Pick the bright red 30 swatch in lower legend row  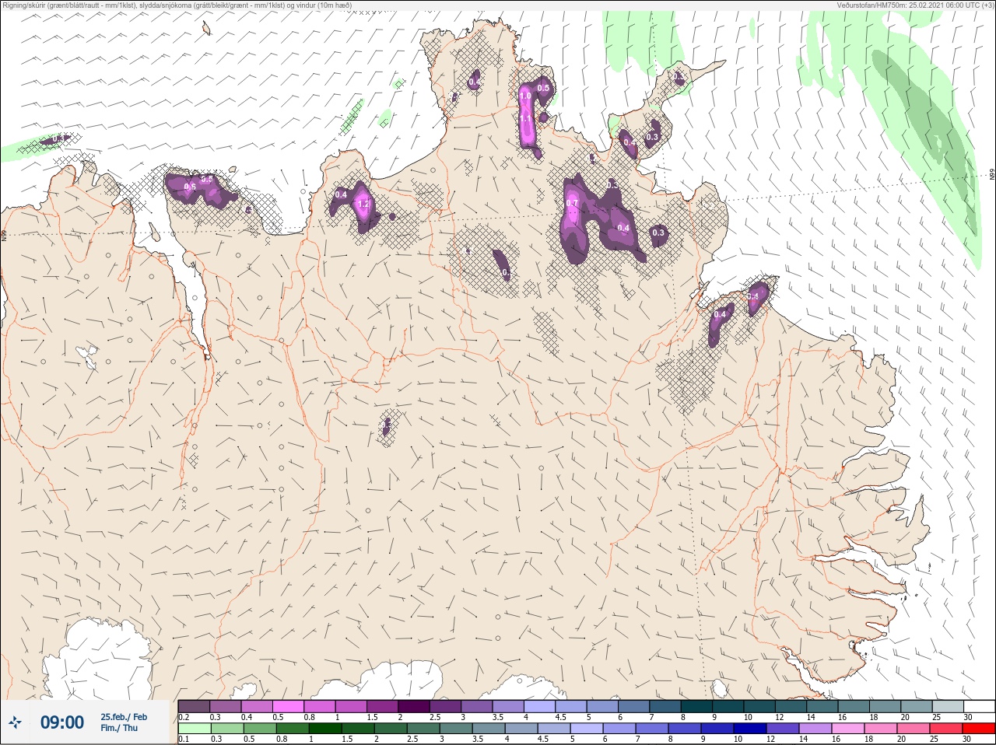[x=979, y=729]
